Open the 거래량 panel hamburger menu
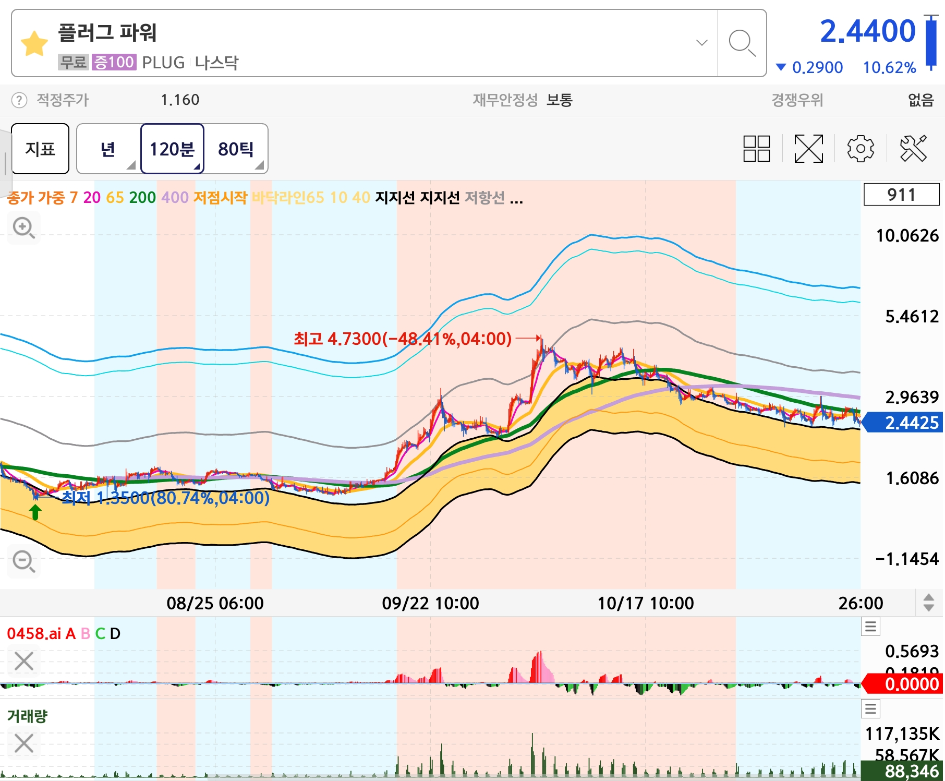 [x=870, y=708]
